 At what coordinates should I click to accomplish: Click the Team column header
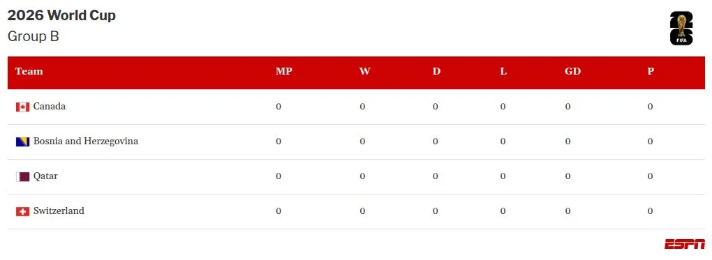point(29,71)
